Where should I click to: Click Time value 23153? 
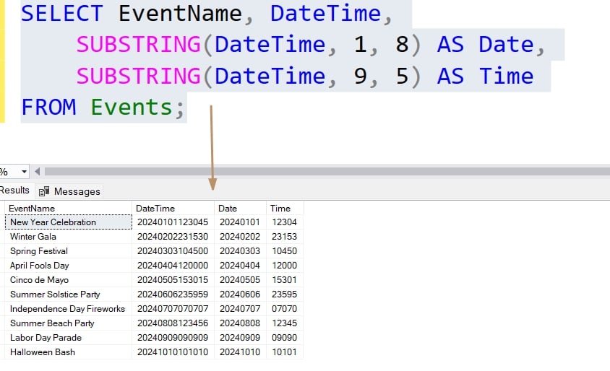point(284,237)
